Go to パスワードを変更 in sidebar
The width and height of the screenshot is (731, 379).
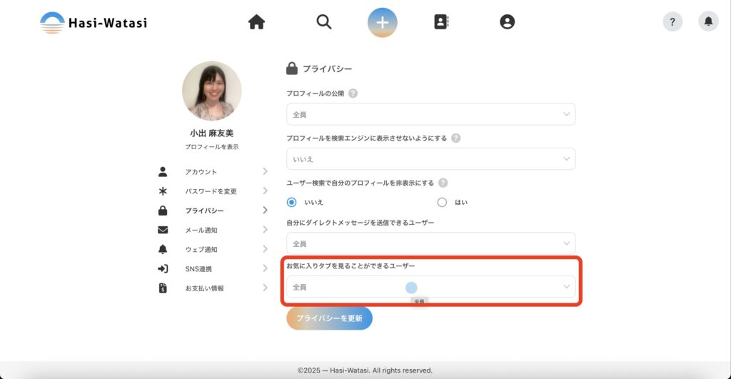pos(211,191)
